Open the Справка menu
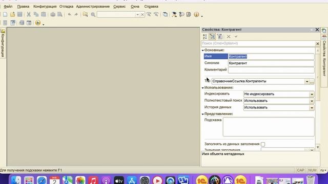 [151, 7]
